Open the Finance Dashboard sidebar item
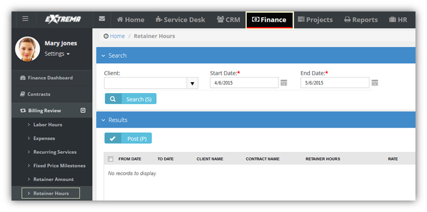The width and height of the screenshot is (427, 212). coord(46,78)
